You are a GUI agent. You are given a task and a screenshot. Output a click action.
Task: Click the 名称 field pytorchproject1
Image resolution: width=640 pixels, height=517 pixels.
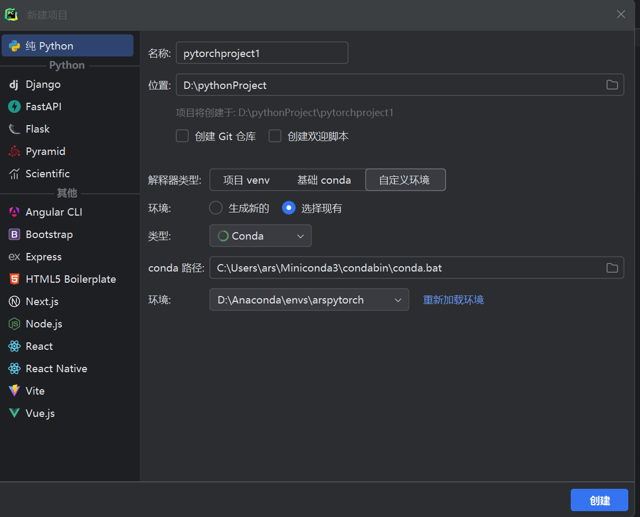point(262,53)
